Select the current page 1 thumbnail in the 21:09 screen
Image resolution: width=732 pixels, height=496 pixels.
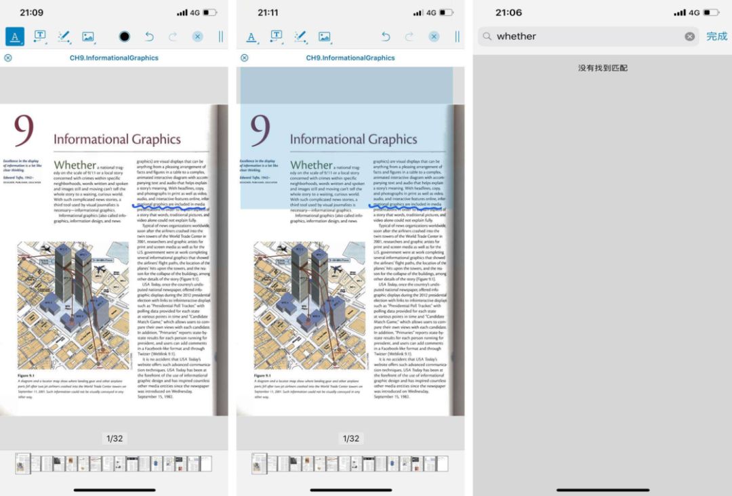click(x=22, y=463)
